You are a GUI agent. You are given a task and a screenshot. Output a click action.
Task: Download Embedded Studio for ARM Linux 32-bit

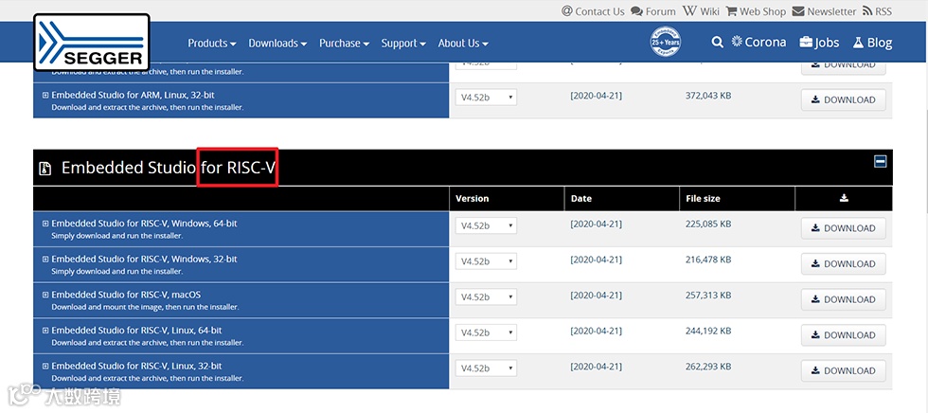844,100
